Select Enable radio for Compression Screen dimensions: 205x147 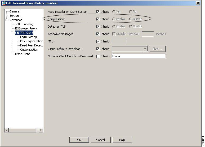114,19
